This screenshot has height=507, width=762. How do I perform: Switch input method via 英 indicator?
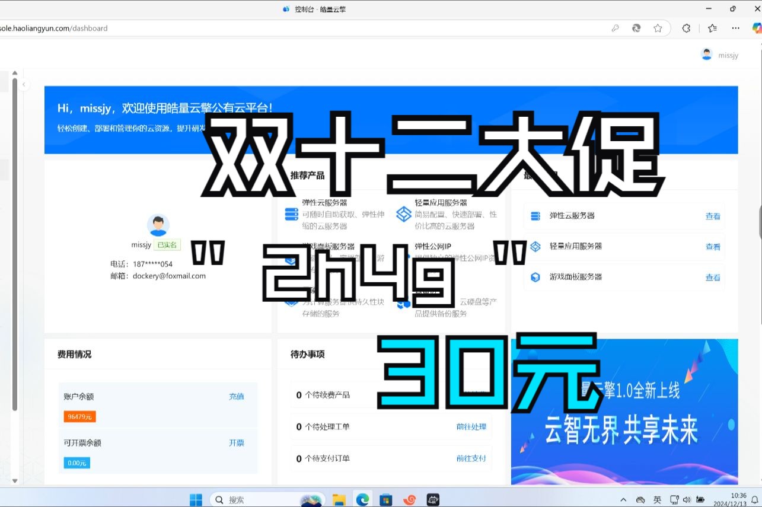[658, 500]
